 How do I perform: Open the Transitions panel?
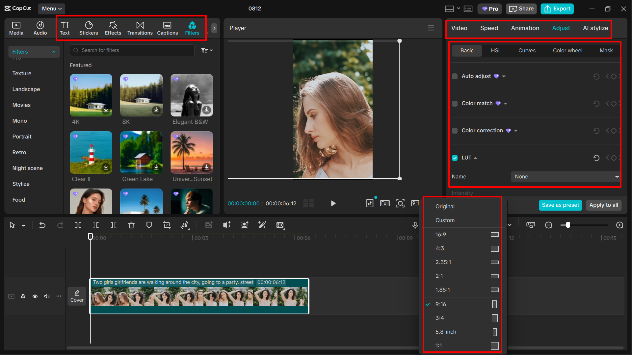140,28
